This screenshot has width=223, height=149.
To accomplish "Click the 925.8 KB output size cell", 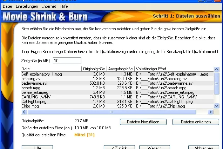I will pos(125,106).
